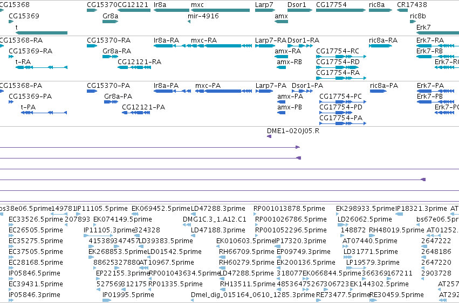
Task: Select the mir-4916 gene label
Action: coord(203,16)
